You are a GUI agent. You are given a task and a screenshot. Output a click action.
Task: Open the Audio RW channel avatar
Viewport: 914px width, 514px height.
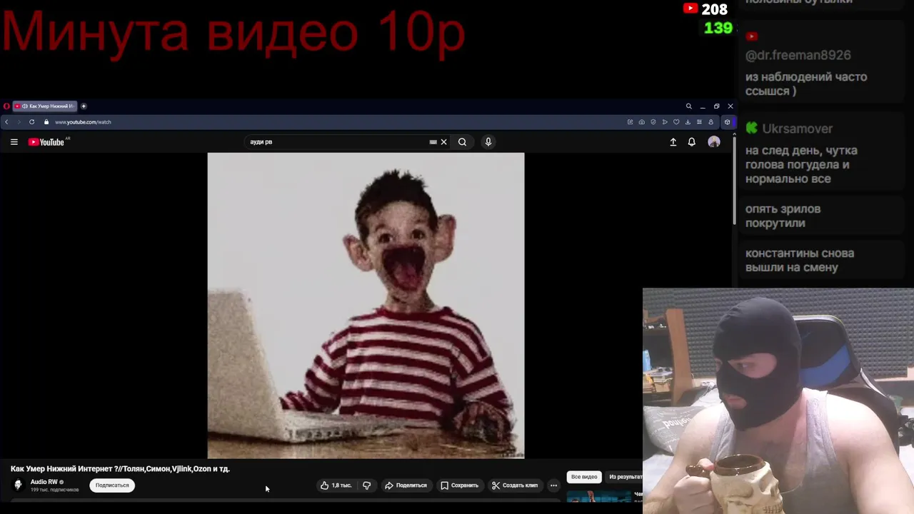click(19, 485)
